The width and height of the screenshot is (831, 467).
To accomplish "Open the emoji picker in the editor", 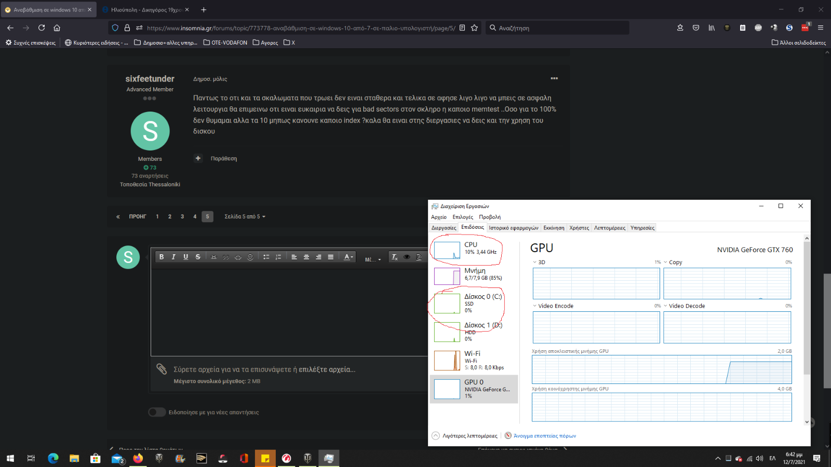I will (x=250, y=257).
